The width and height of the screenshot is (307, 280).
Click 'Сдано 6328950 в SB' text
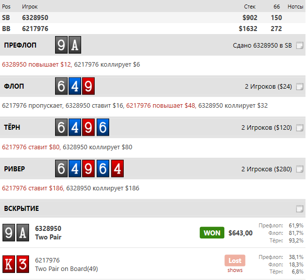[262, 46]
